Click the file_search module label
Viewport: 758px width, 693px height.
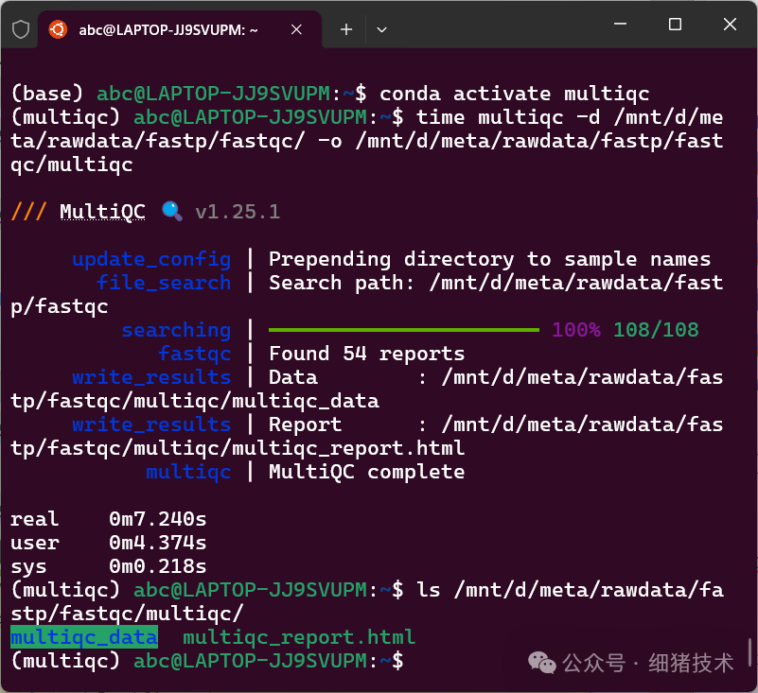(x=164, y=282)
